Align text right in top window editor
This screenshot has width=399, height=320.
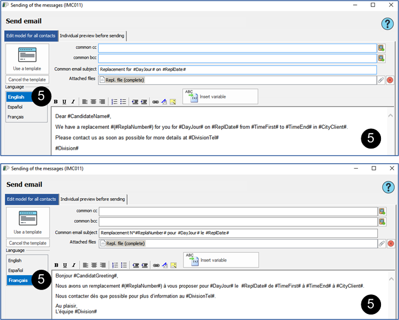tap(102, 102)
